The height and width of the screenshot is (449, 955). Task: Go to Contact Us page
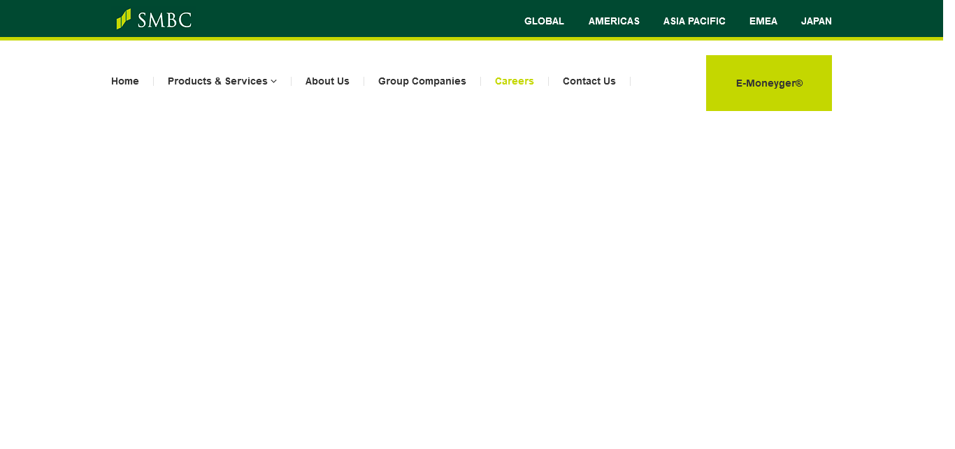(589, 81)
